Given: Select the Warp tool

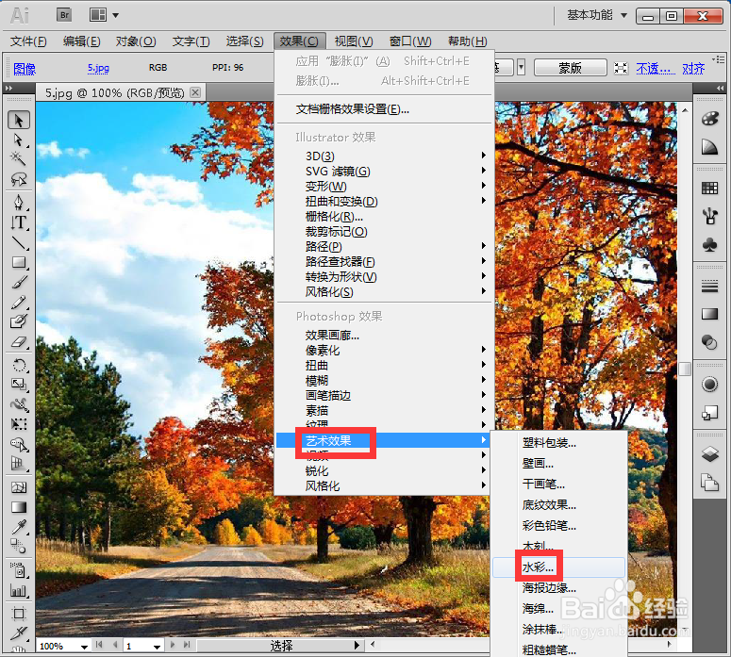Looking at the screenshot, I should (19, 404).
